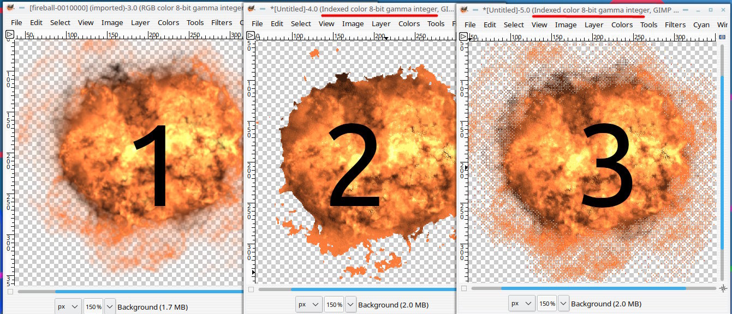Open Layer menu in Untitled-4.0 window
The width and height of the screenshot is (732, 314).
click(x=381, y=23)
